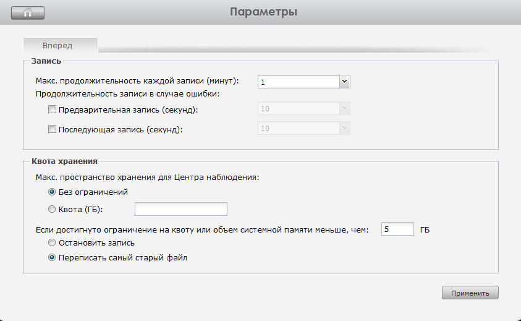Switch to the Вперед tab
The height and width of the screenshot is (321, 521).
point(57,45)
